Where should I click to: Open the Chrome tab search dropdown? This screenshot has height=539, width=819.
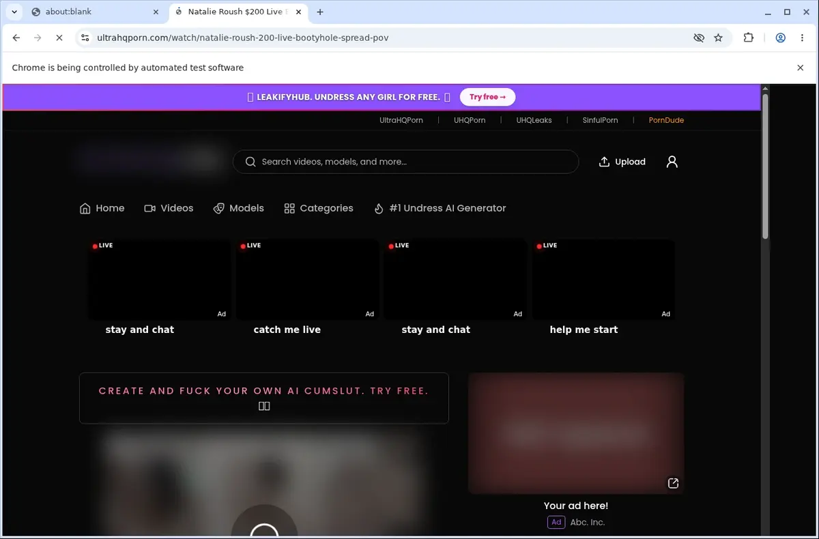14,12
